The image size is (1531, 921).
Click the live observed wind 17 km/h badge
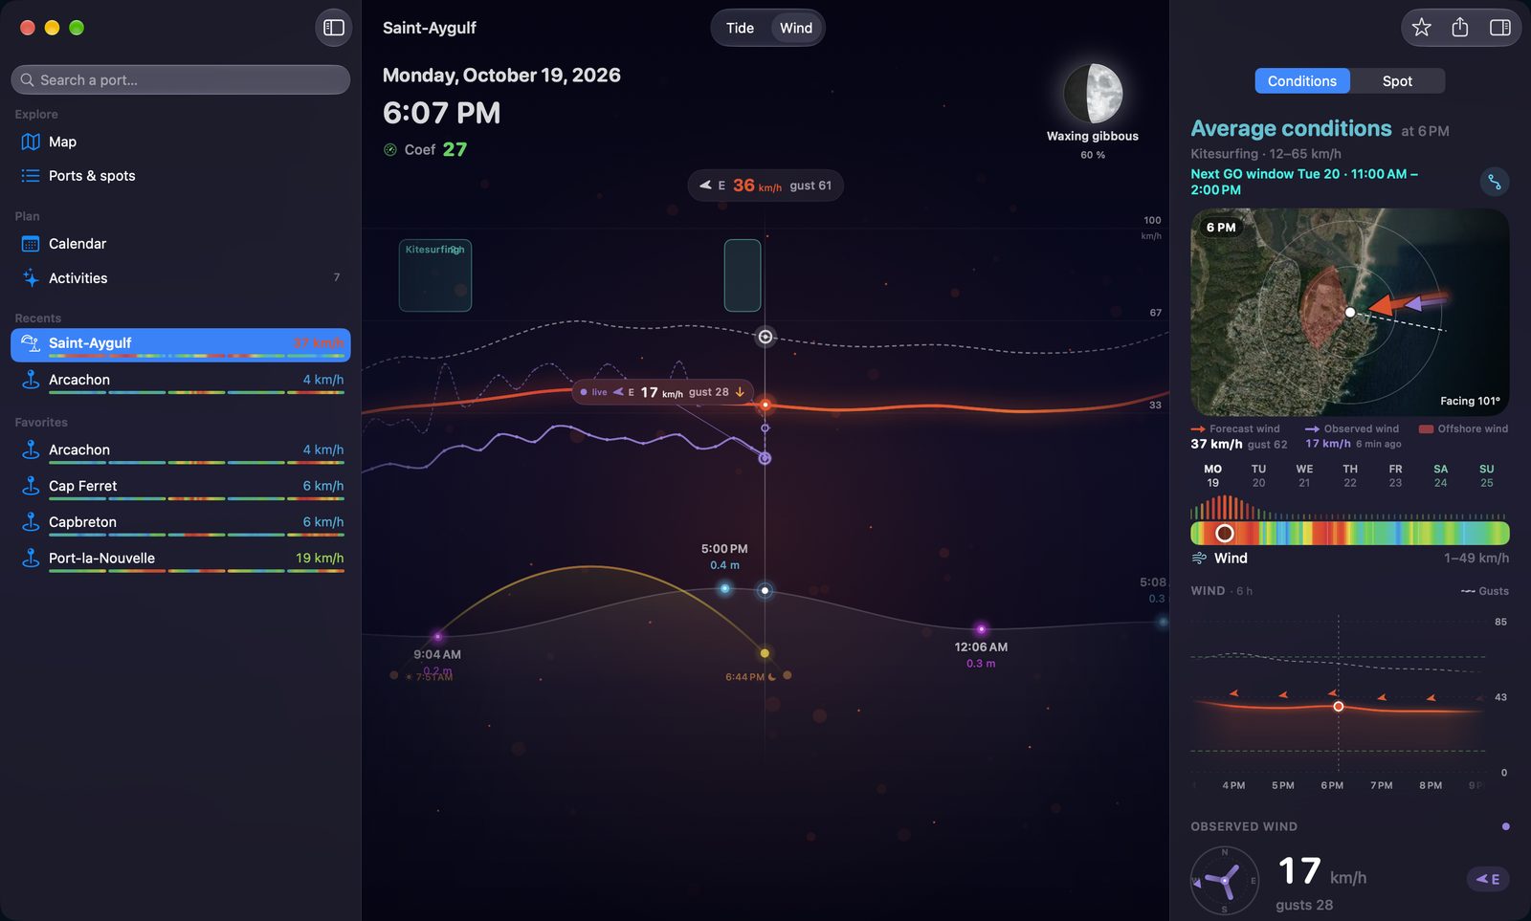point(662,392)
